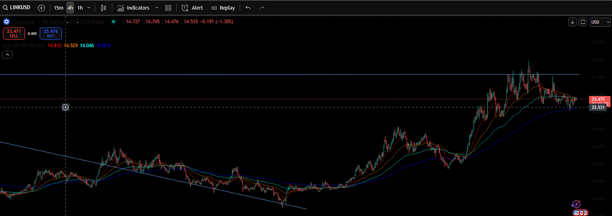The image size is (612, 216).
Task: Select the 1h timeframe
Action: pyautogui.click(x=80, y=8)
